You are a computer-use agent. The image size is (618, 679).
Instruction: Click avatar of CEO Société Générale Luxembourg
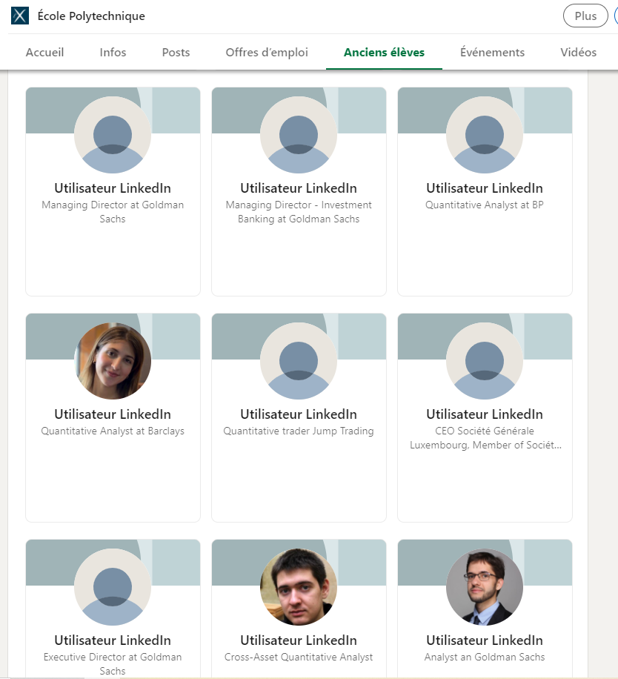pos(485,361)
